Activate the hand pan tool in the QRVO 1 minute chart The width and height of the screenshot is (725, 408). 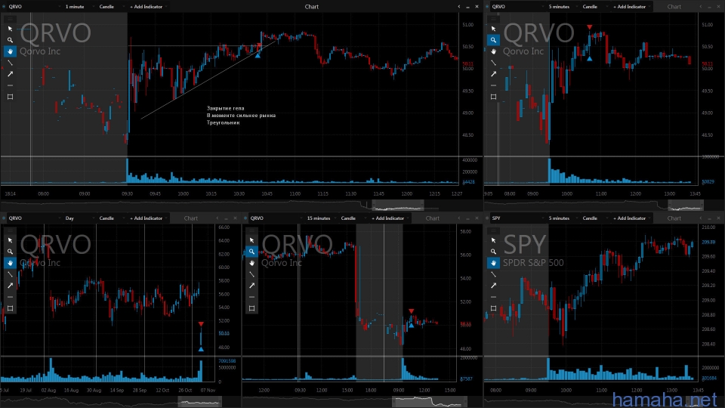10,51
